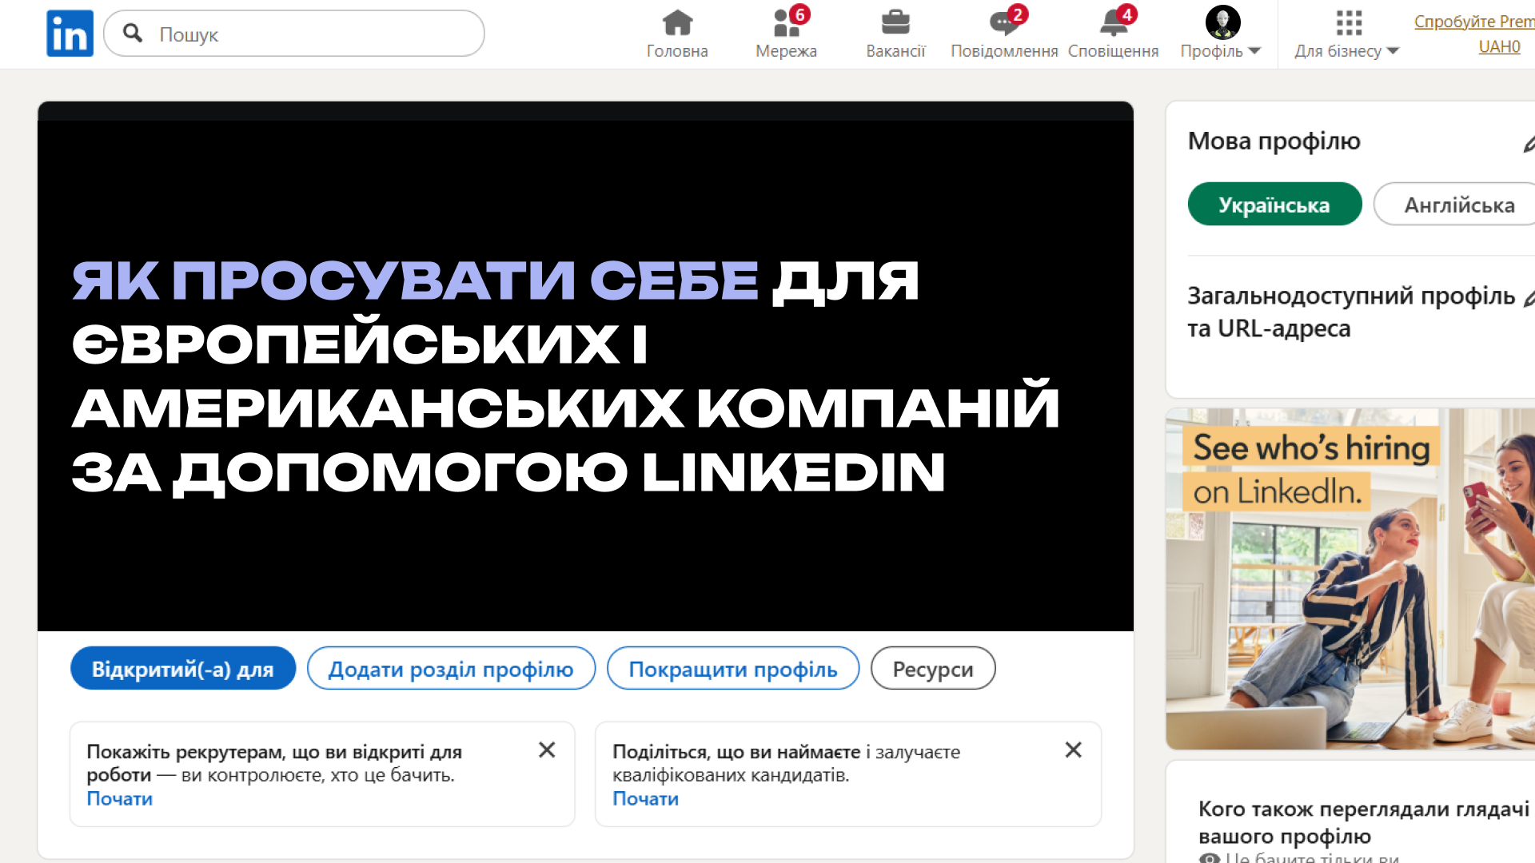The image size is (1535, 863).
Task: Open the Відкритий(-а) для menu button
Action: pos(183,669)
